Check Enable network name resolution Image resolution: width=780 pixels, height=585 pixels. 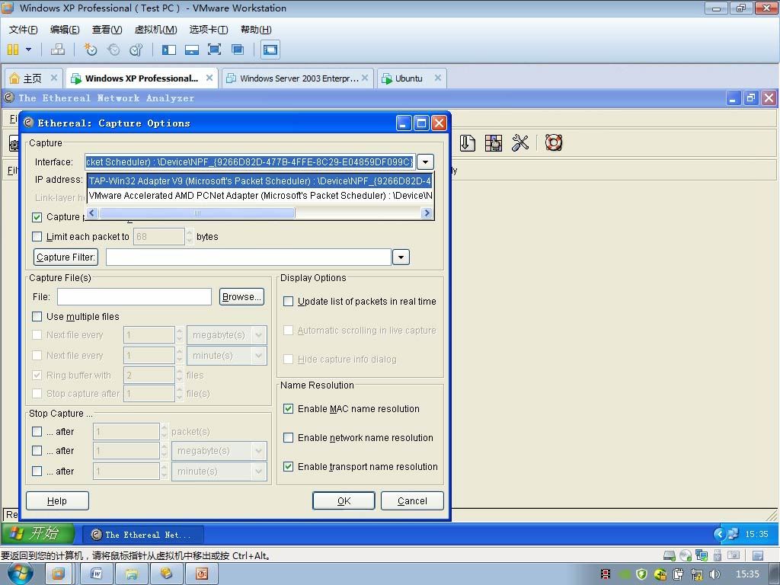tap(288, 438)
